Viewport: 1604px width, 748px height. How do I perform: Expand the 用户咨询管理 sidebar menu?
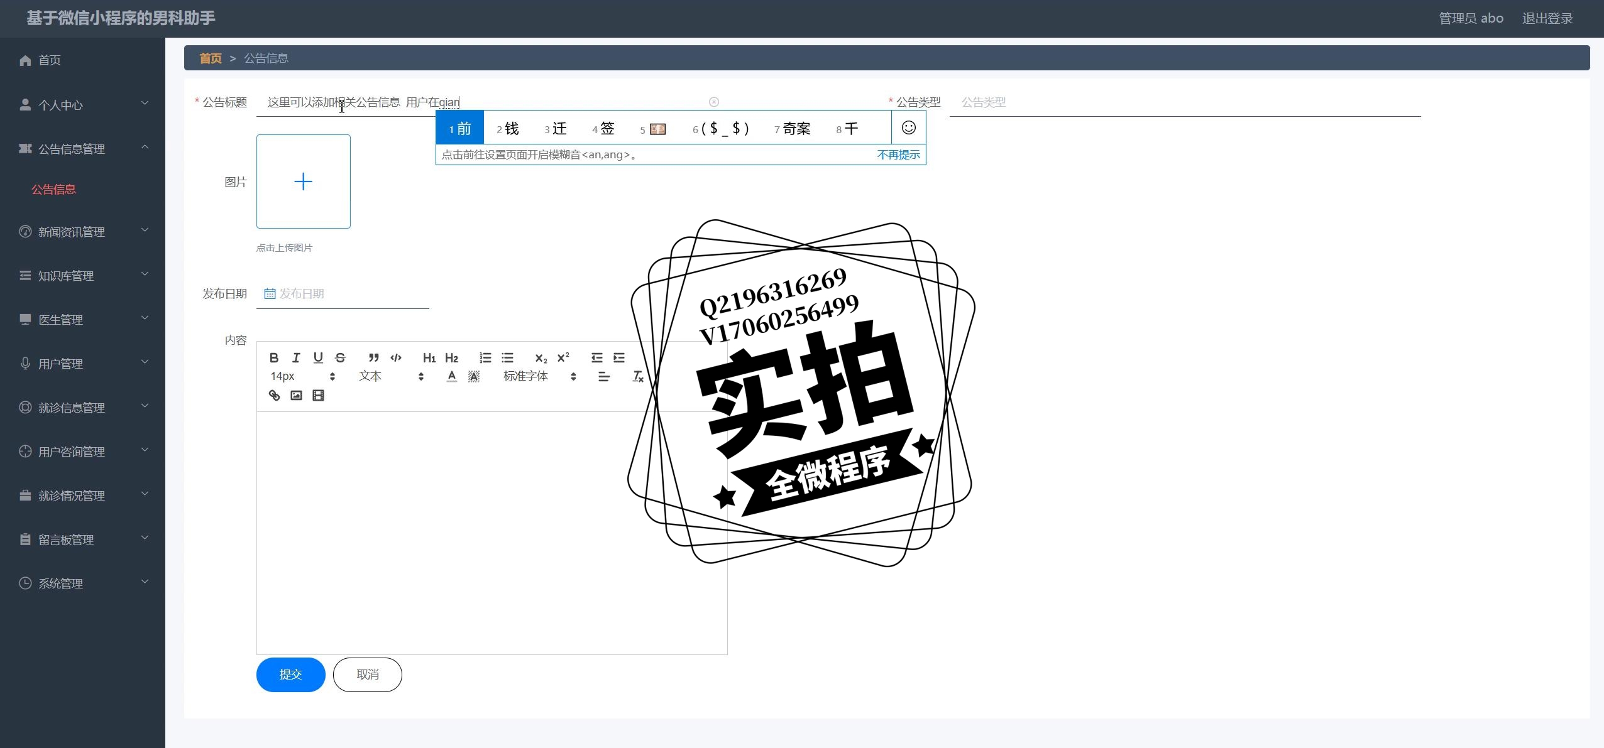[x=82, y=452]
